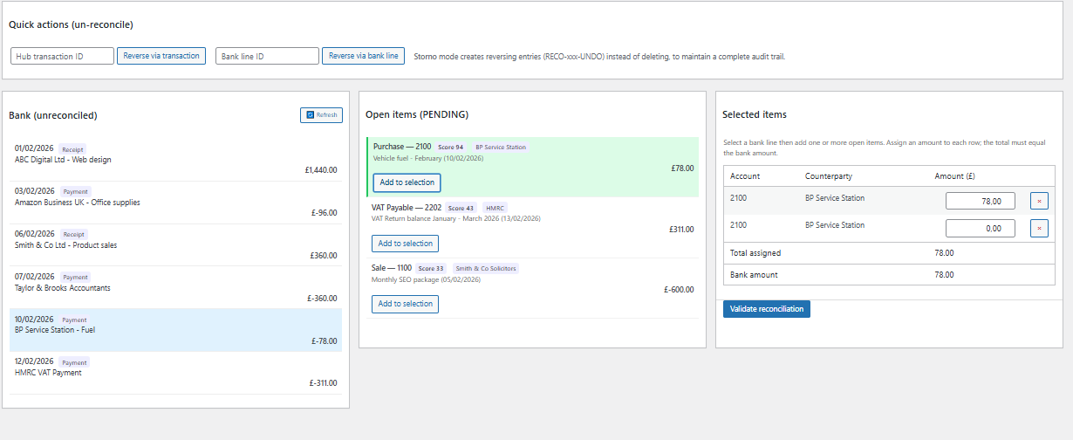
Task: Click Monthly SEO package description text
Action: [426, 279]
